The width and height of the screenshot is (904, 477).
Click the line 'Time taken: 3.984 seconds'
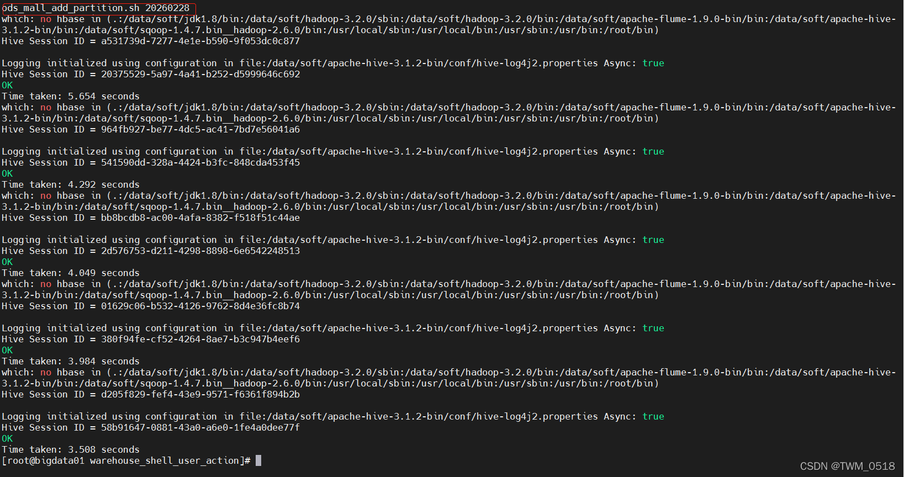[x=71, y=362]
